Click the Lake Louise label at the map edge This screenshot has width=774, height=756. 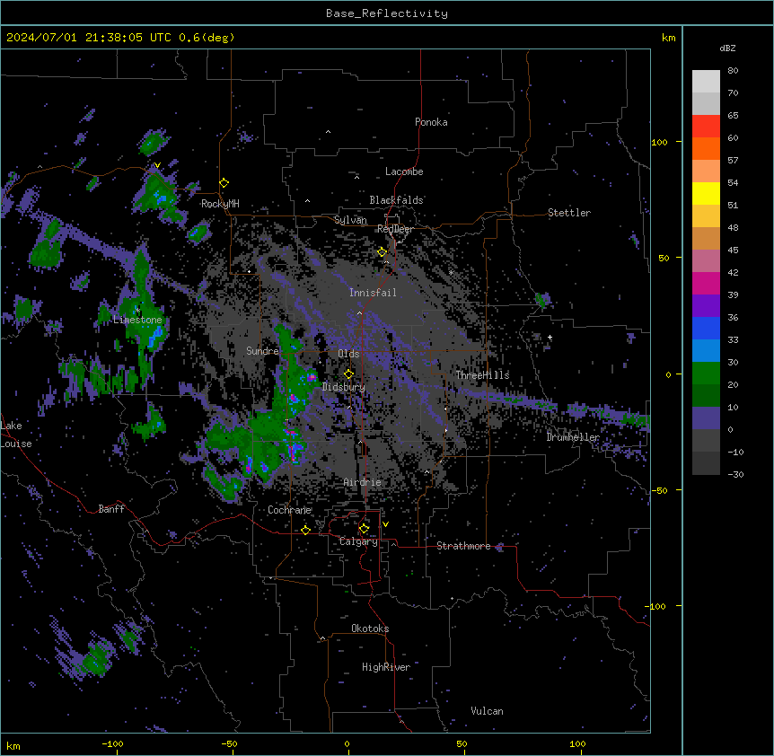[x=16, y=435]
